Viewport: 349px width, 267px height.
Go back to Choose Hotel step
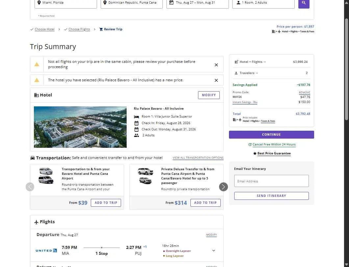44,29
